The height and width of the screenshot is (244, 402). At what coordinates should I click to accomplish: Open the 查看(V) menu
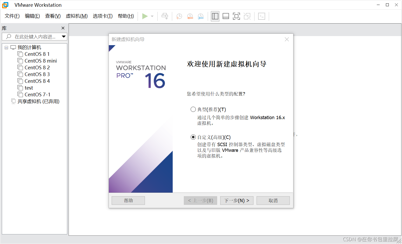tap(53, 16)
